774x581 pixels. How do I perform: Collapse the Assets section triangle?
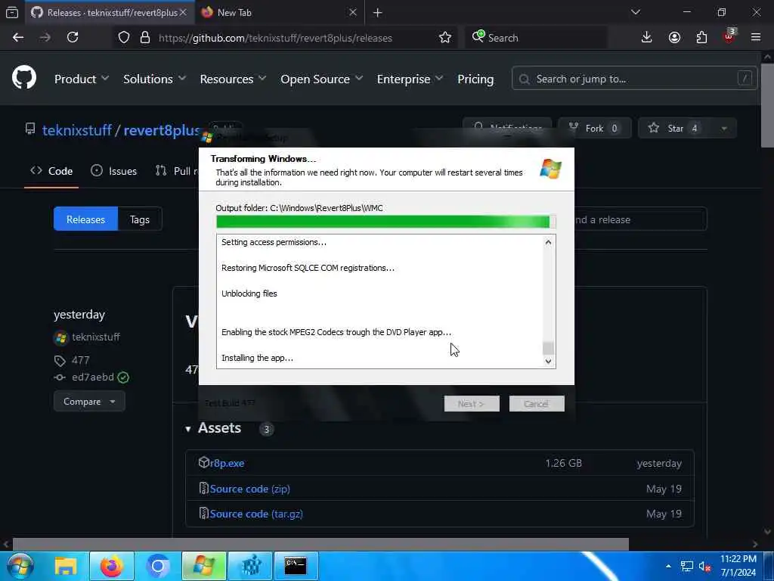click(x=188, y=430)
